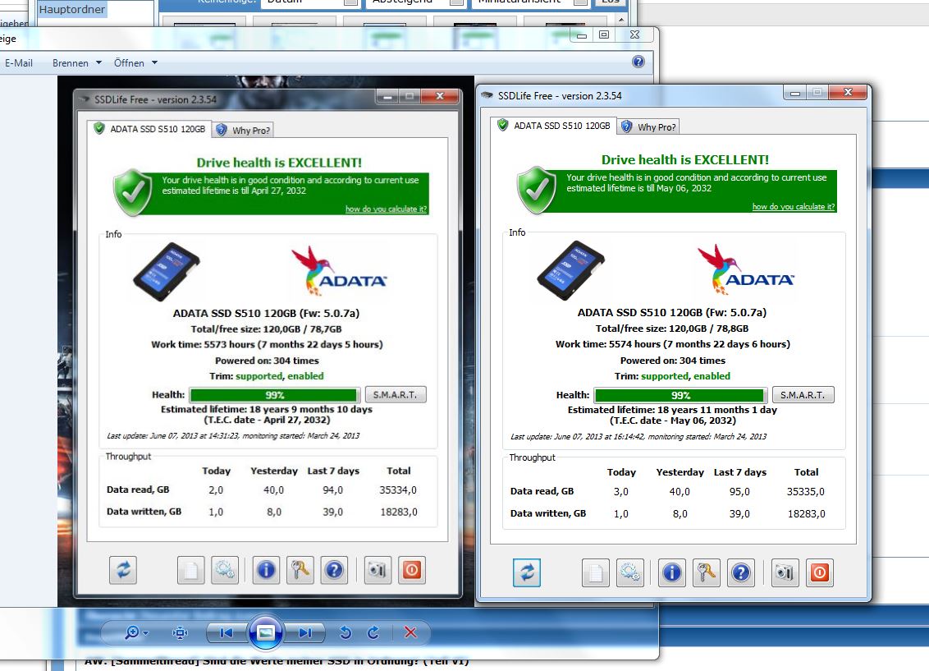Click 'Total/free size: 120,0GB / 78,8GB' text
The image size is (929, 671).
[x=672, y=329]
